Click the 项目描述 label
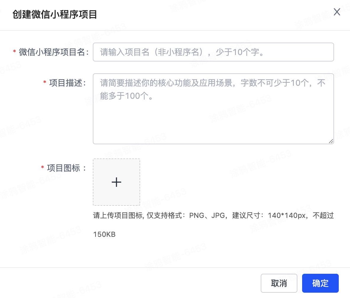The image size is (350, 298). pyautogui.click(x=67, y=83)
